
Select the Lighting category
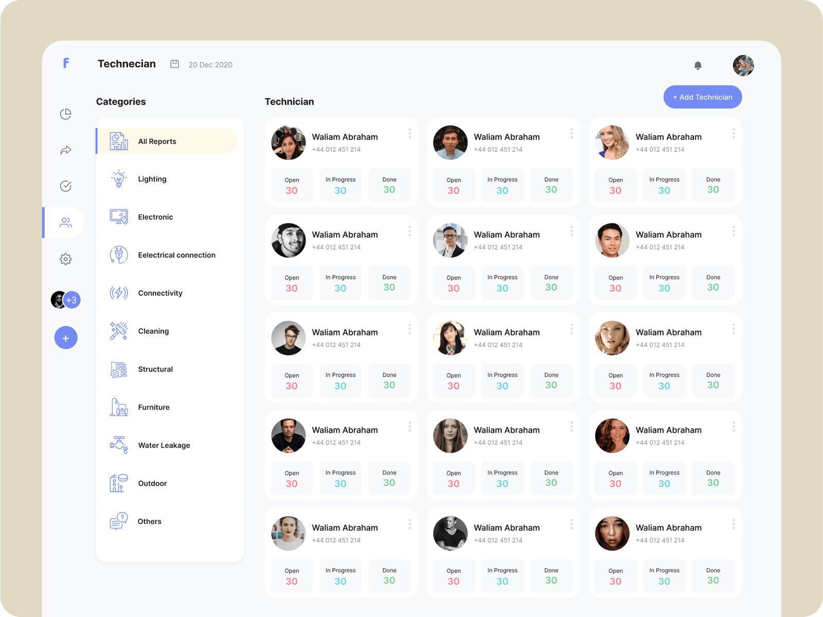click(x=152, y=179)
